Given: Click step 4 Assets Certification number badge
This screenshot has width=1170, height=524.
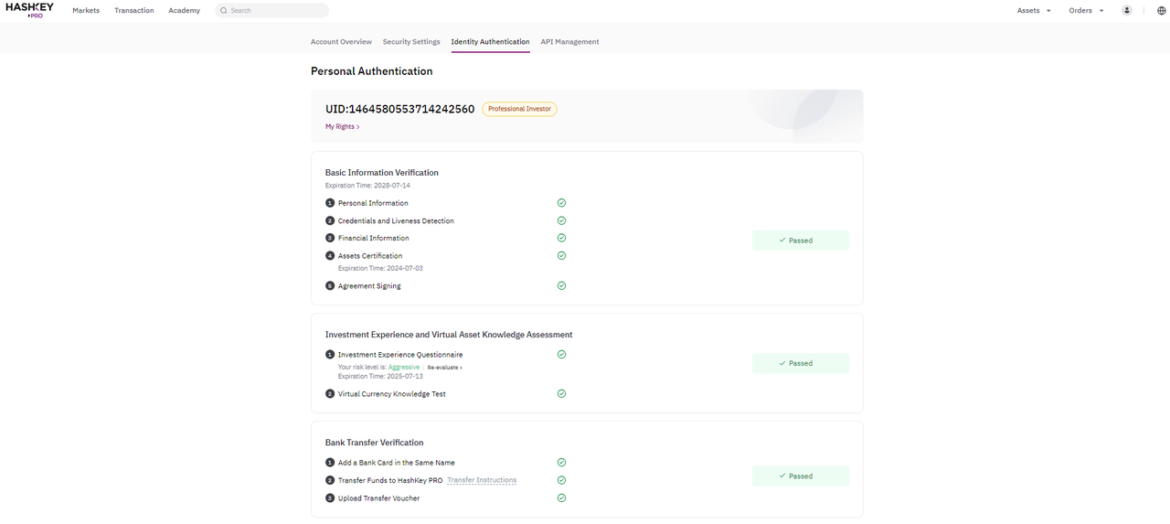Looking at the screenshot, I should (330, 256).
